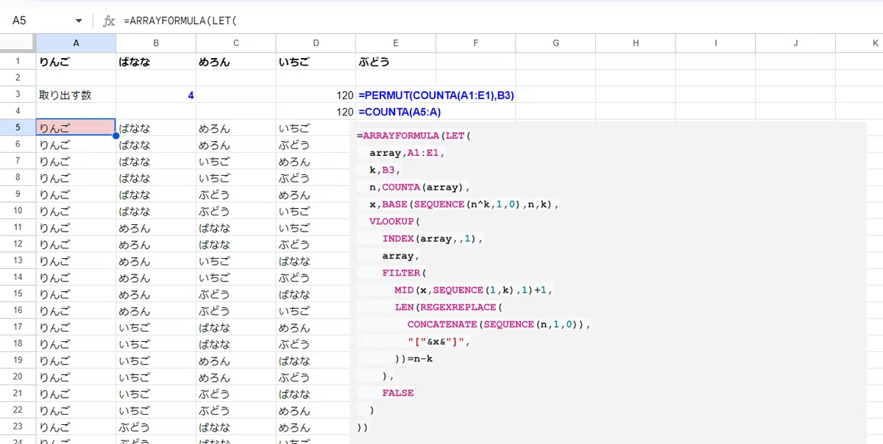The image size is (883, 444).
Task: Select row 12 header
Action: point(18,244)
